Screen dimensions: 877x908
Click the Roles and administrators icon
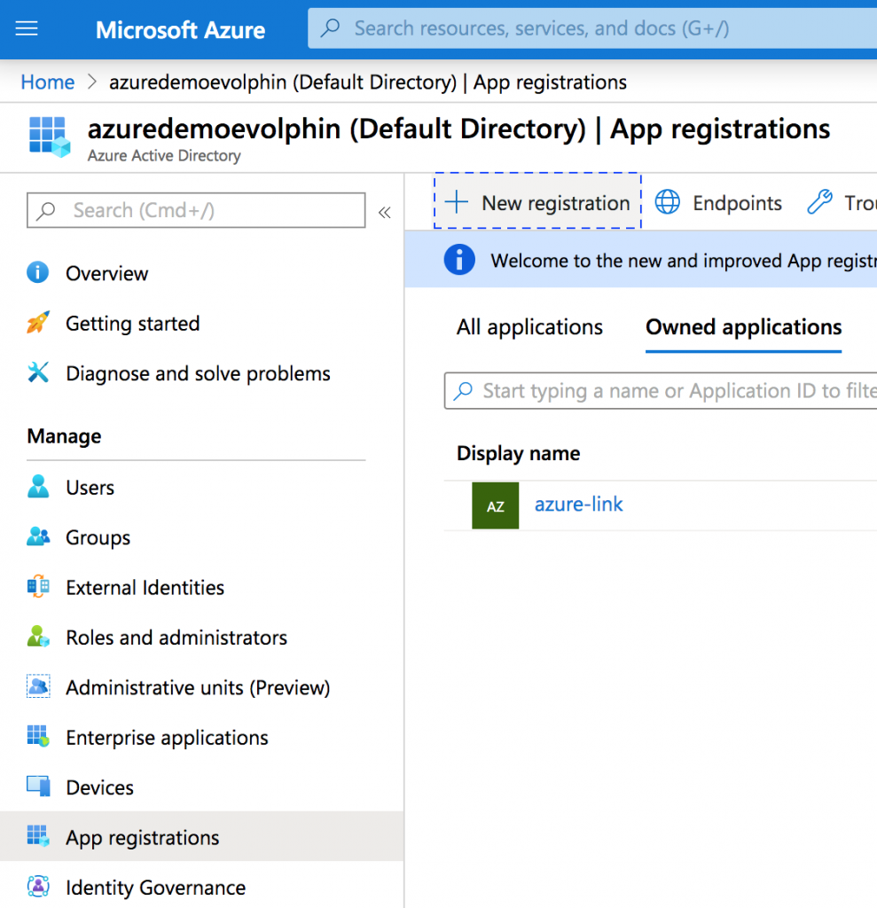pos(38,638)
